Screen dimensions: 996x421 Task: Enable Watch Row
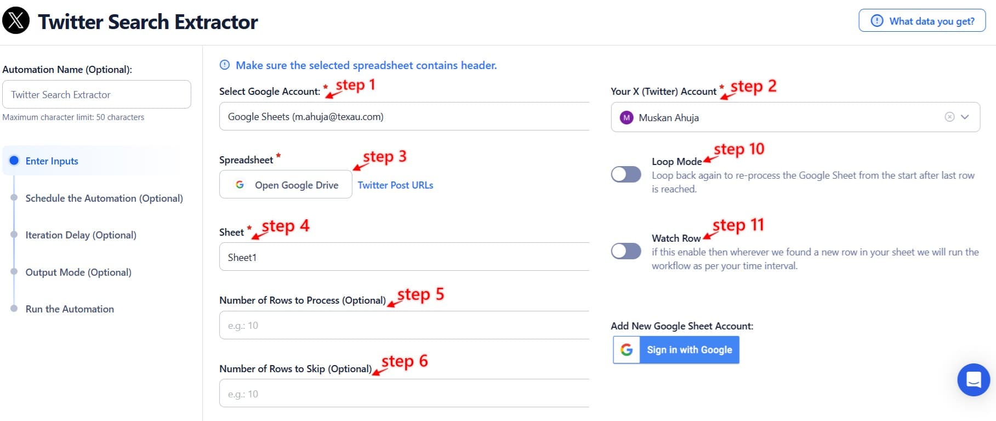[x=626, y=251]
